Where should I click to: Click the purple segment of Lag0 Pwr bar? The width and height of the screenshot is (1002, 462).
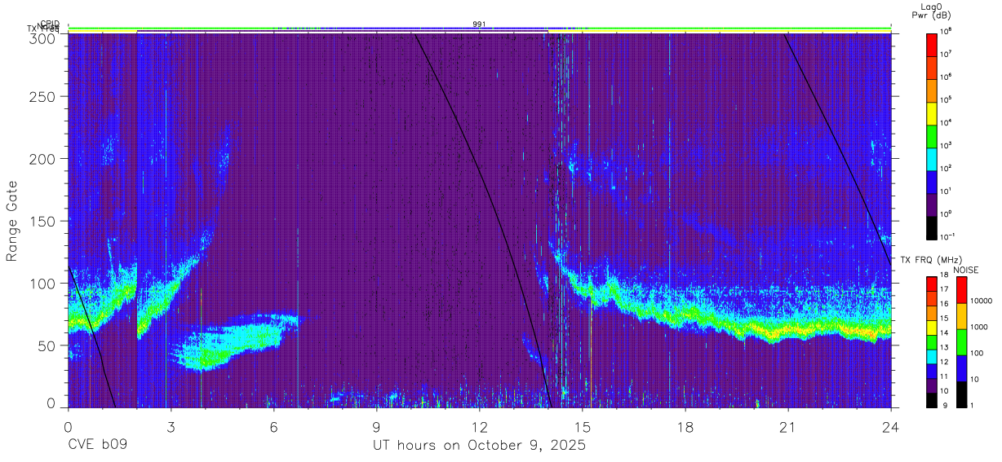933,204
